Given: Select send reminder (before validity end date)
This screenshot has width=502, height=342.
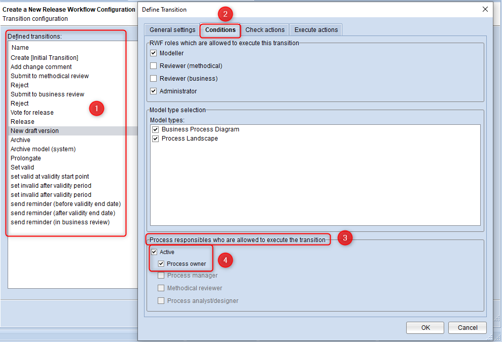Looking at the screenshot, I should pyautogui.click(x=73, y=203).
